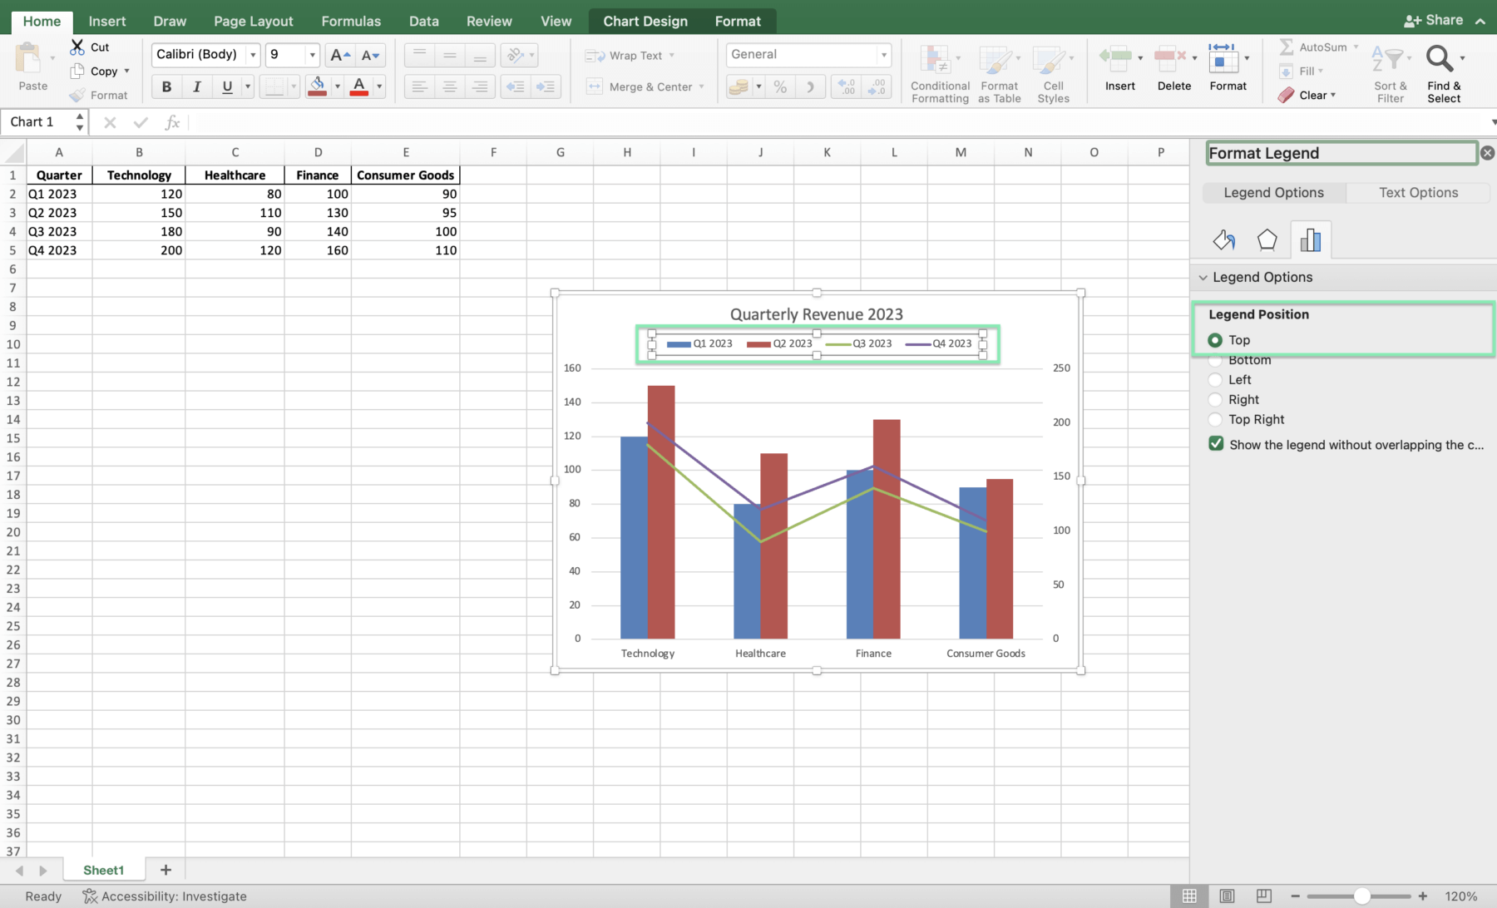Apply percent style format

[x=780, y=86]
